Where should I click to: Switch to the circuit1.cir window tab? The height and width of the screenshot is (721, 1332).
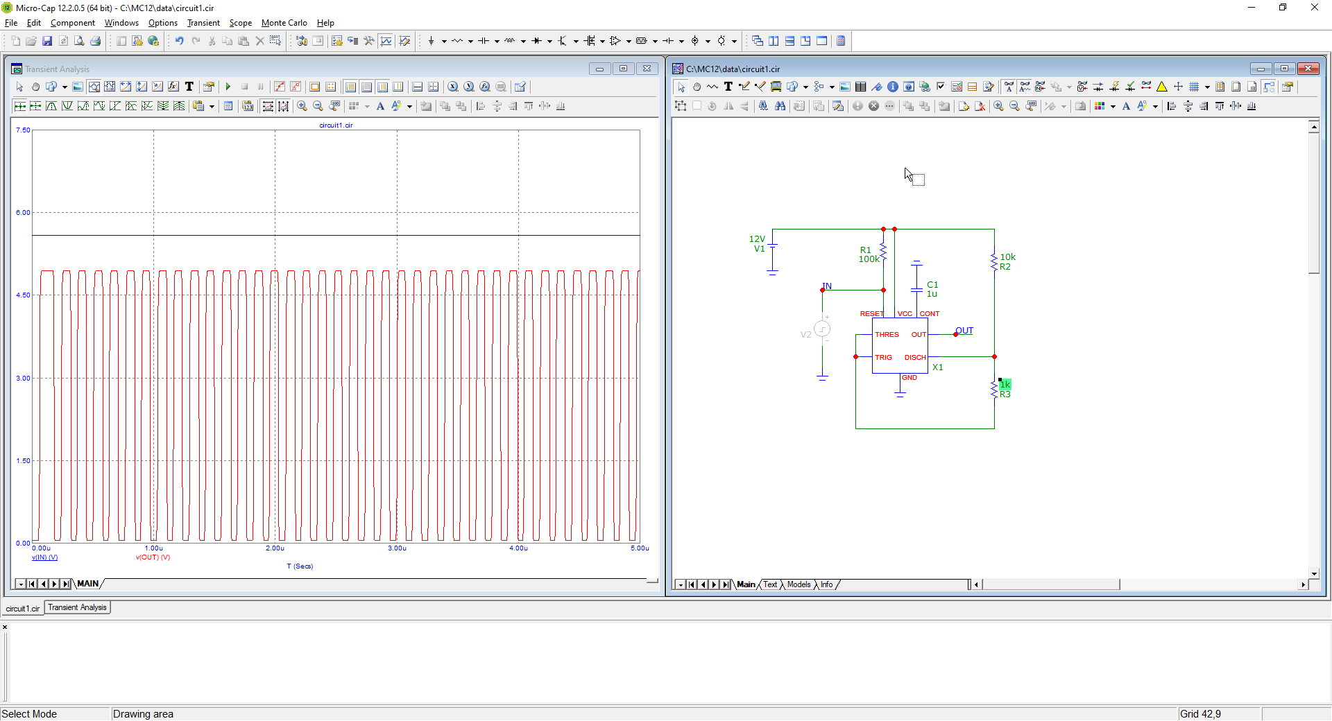point(23,608)
